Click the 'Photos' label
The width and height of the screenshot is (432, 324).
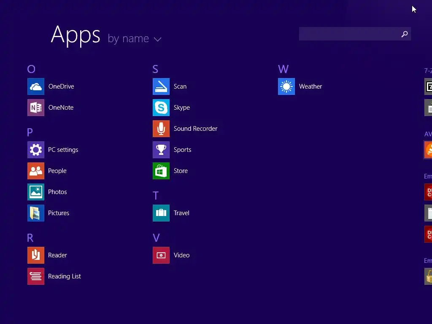click(57, 192)
